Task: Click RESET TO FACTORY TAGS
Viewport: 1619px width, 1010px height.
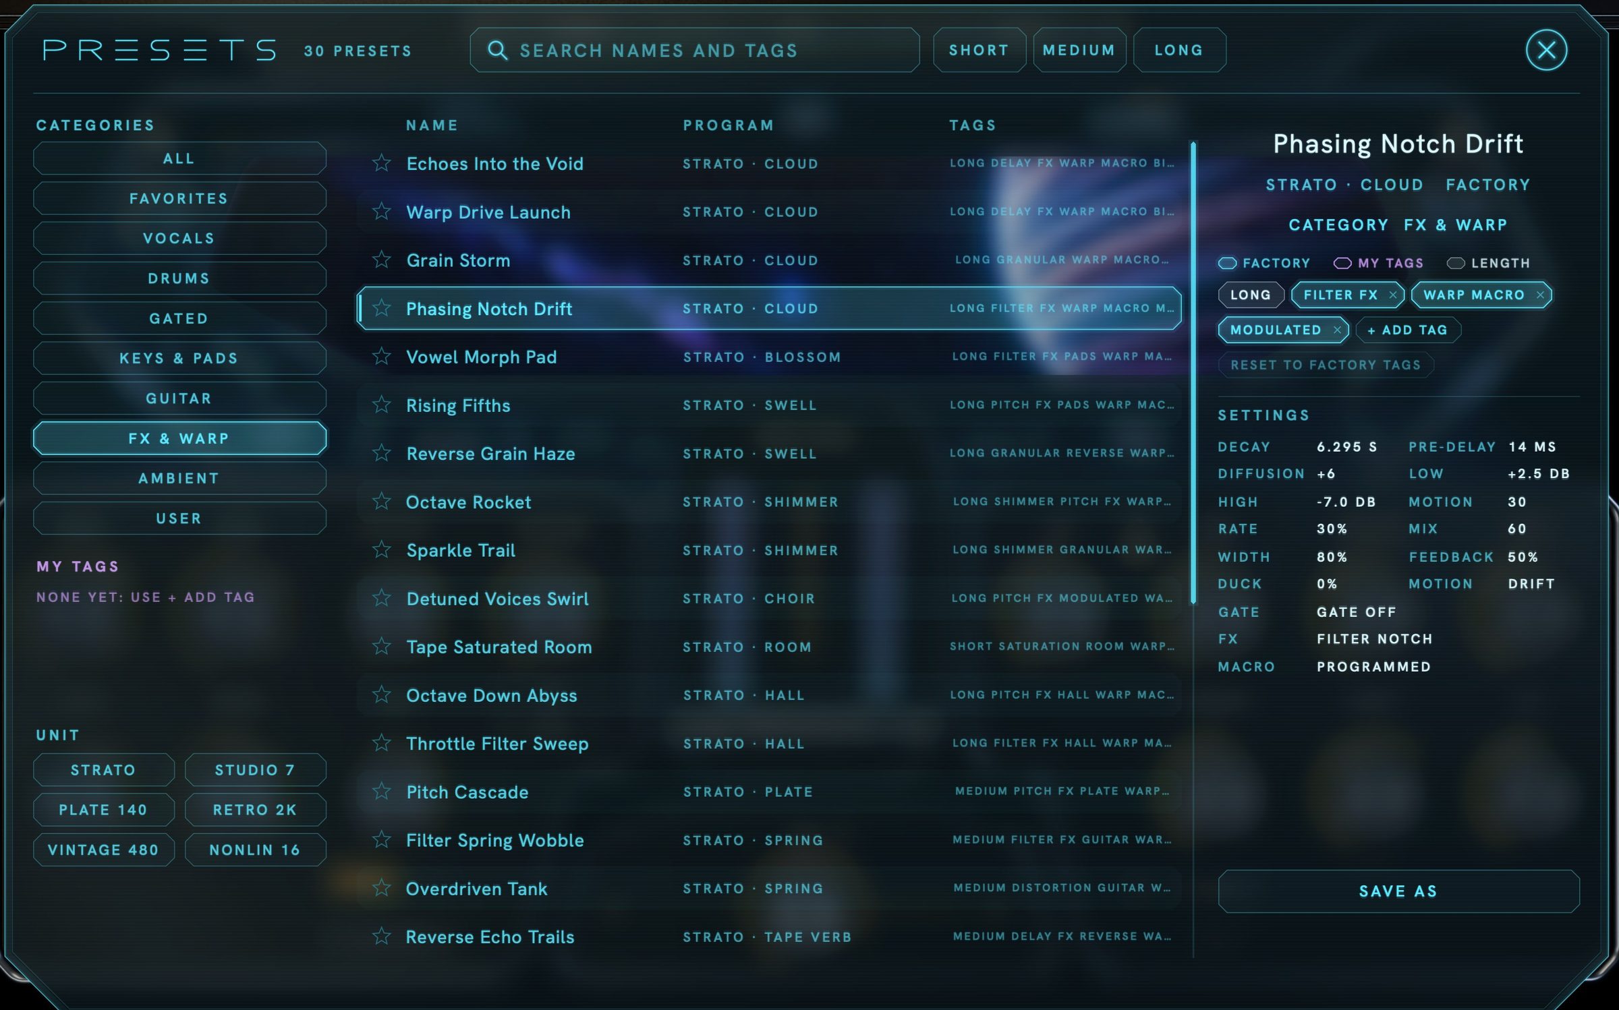Action: [x=1326, y=365]
